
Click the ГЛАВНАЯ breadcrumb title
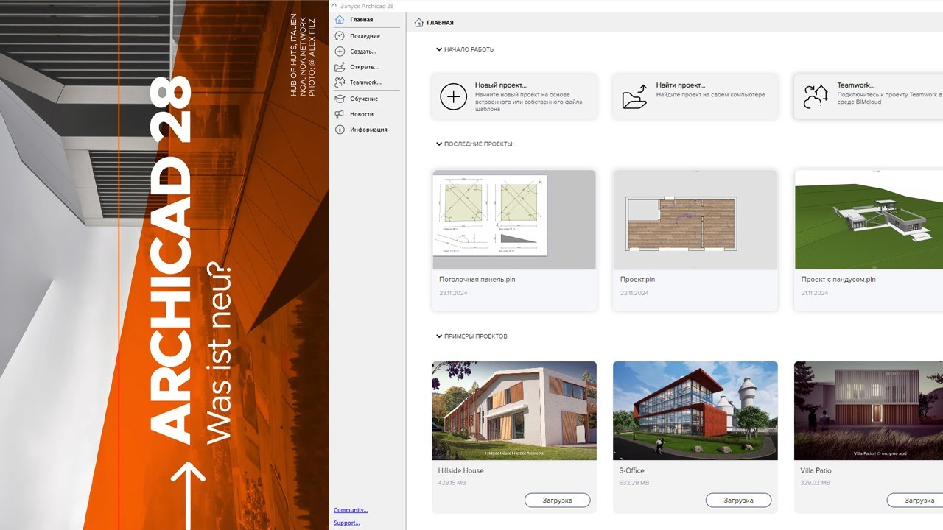[x=441, y=24]
